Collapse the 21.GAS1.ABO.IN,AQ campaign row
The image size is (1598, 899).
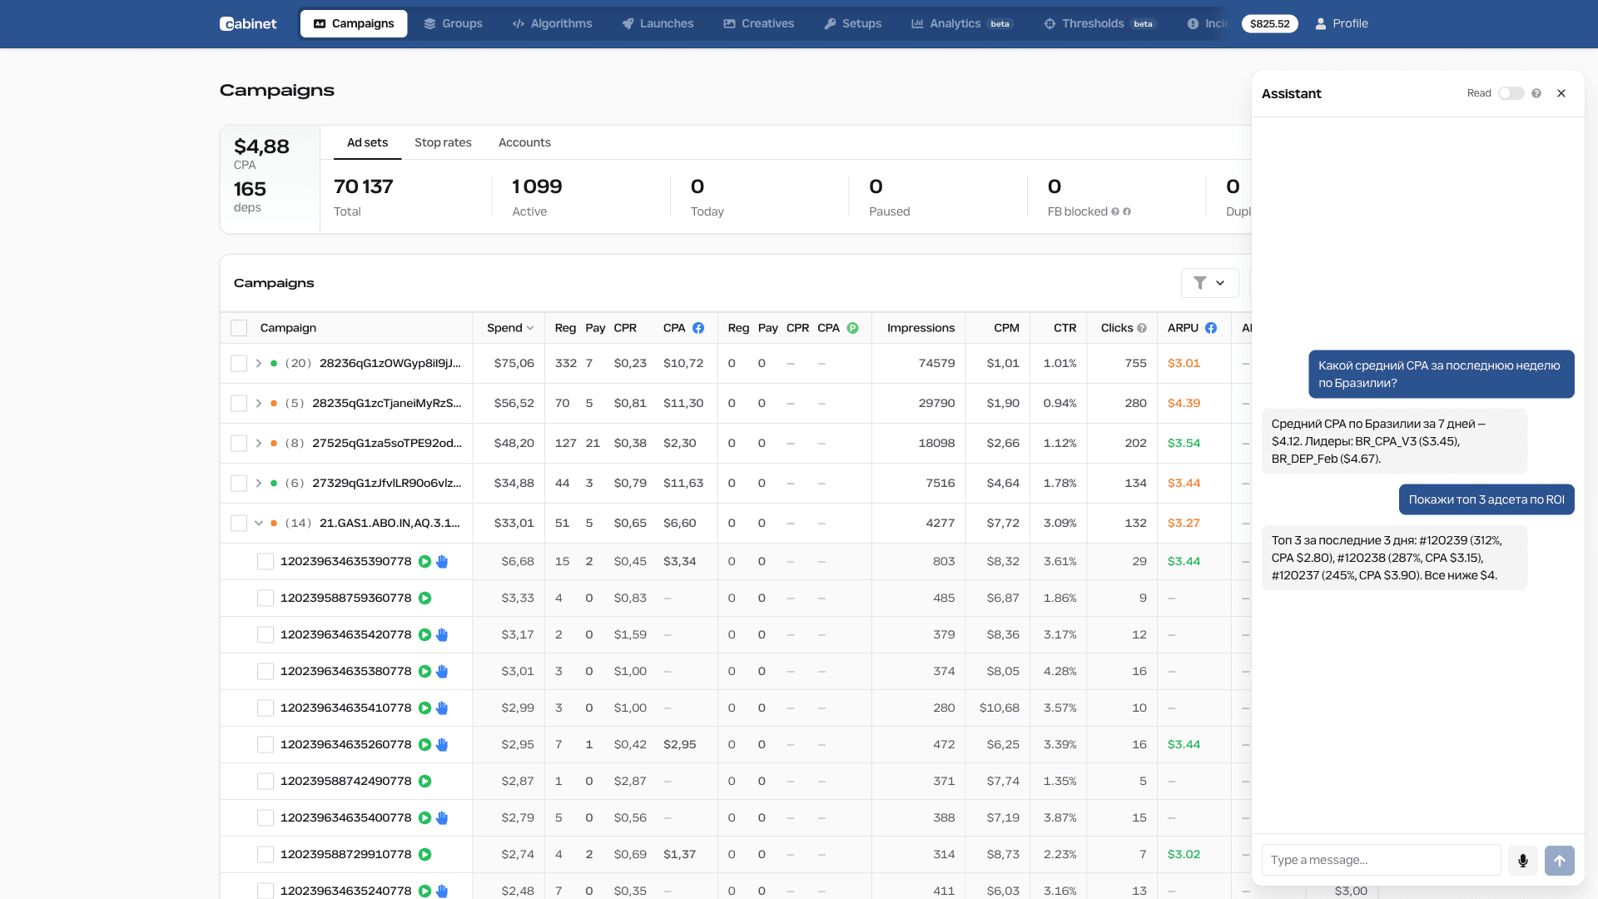pyautogui.click(x=258, y=523)
